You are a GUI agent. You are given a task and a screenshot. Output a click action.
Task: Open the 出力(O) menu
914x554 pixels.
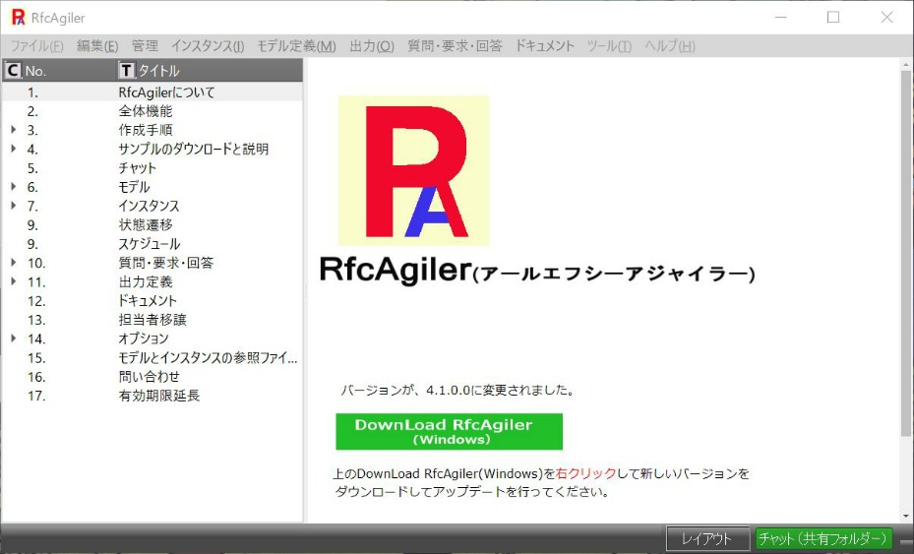coord(372,45)
